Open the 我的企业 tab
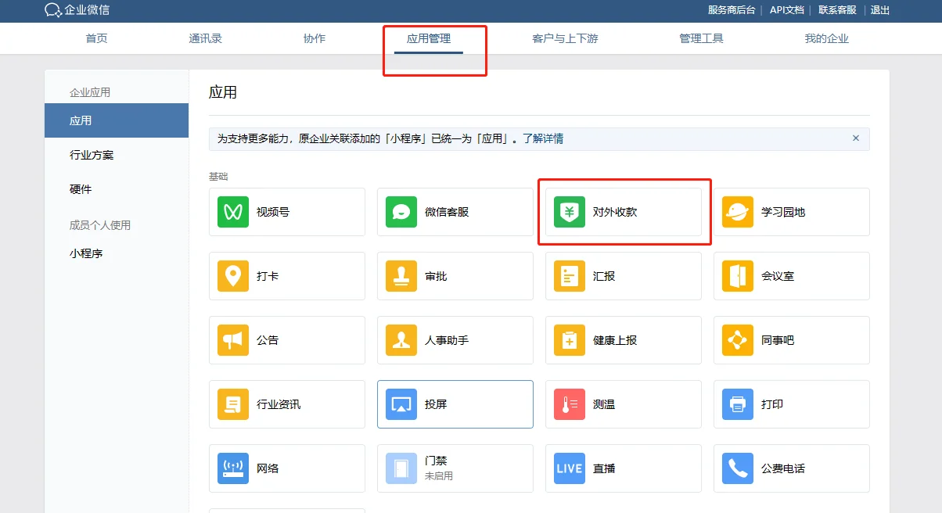The image size is (942, 513). point(826,38)
